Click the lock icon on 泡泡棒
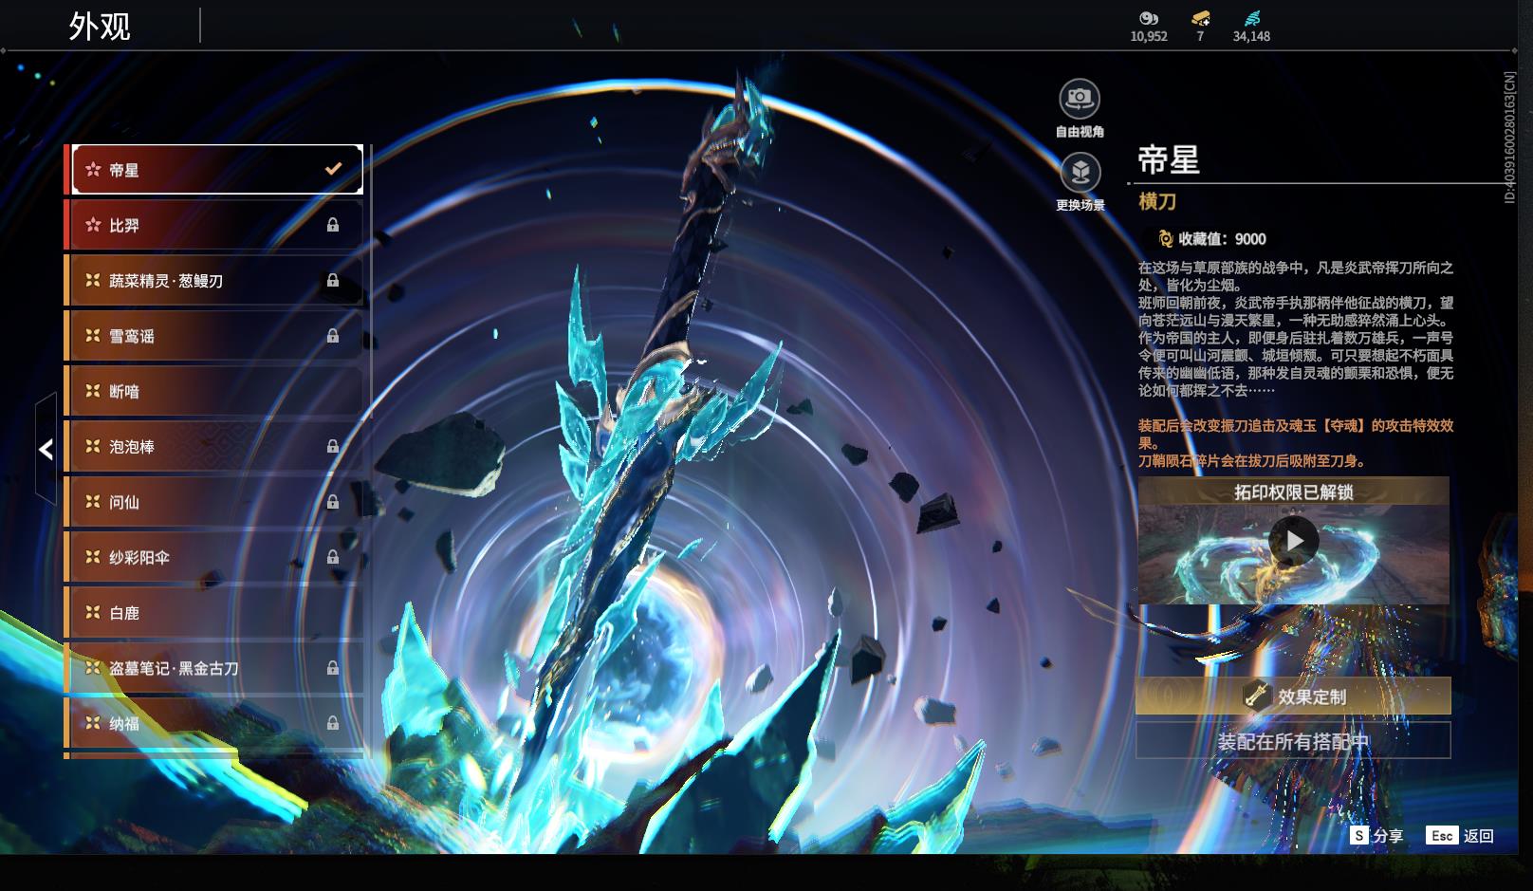Image resolution: width=1533 pixels, height=891 pixels. point(333,446)
